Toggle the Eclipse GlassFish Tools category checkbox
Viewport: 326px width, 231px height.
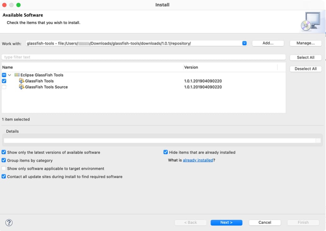[4, 75]
